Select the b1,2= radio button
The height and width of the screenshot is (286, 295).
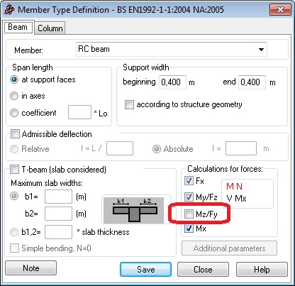14,232
